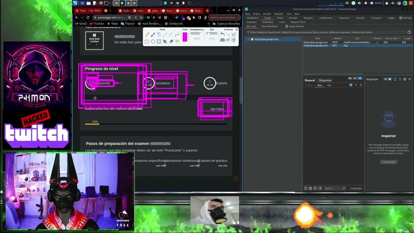The width and height of the screenshot is (414, 233).
Task: Adjust the pen Size slider
Action: click(212, 34)
